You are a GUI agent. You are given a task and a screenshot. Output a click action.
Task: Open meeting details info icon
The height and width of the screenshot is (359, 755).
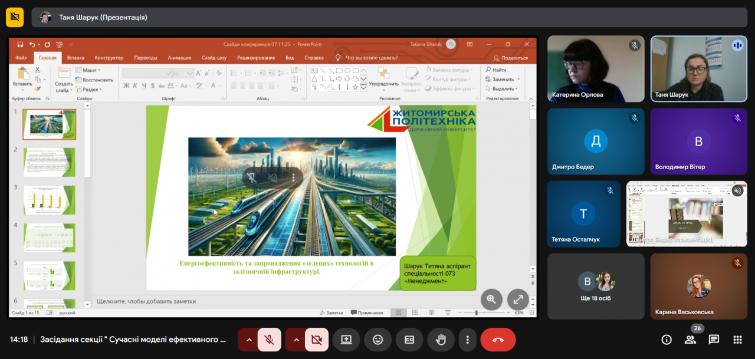tap(667, 340)
